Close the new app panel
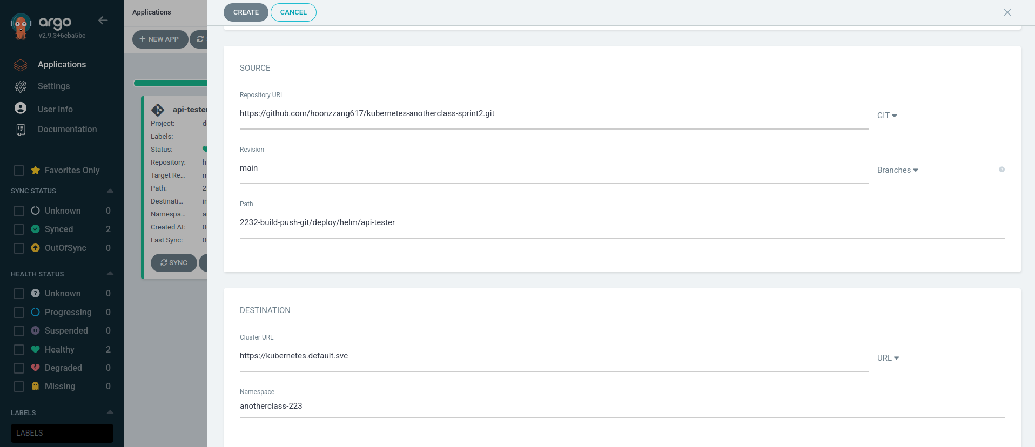Viewport: 1035px width, 447px height. [x=1007, y=12]
